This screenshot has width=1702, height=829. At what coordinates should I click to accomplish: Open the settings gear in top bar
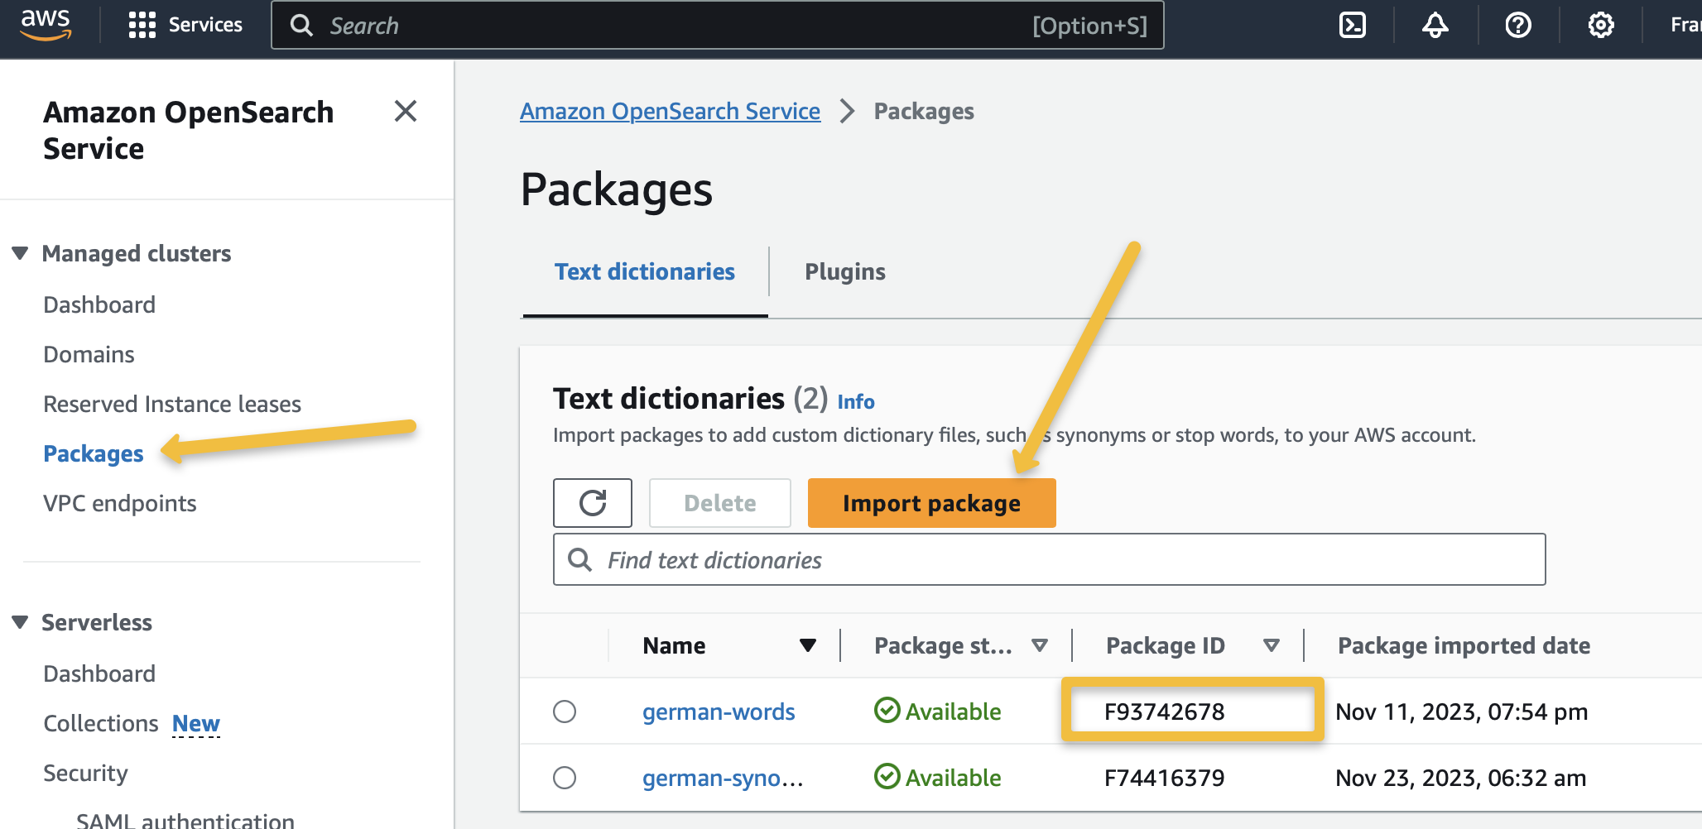(1600, 25)
